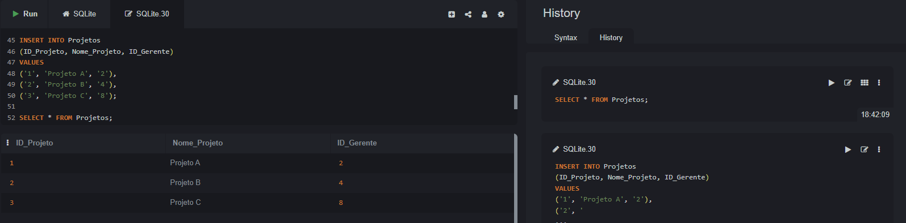The width and height of the screenshot is (906, 223).
Task: Click the share icon in editor toolbar
Action: coord(468,14)
